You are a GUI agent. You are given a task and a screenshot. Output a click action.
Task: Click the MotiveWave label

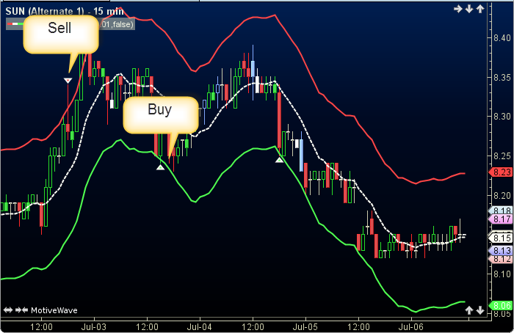54,310
